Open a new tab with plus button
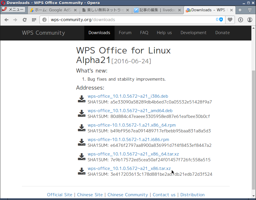Viewport: 256px width, 200px height. coord(240,10)
